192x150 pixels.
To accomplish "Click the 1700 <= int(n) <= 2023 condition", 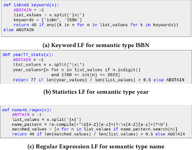I will 85,75.
